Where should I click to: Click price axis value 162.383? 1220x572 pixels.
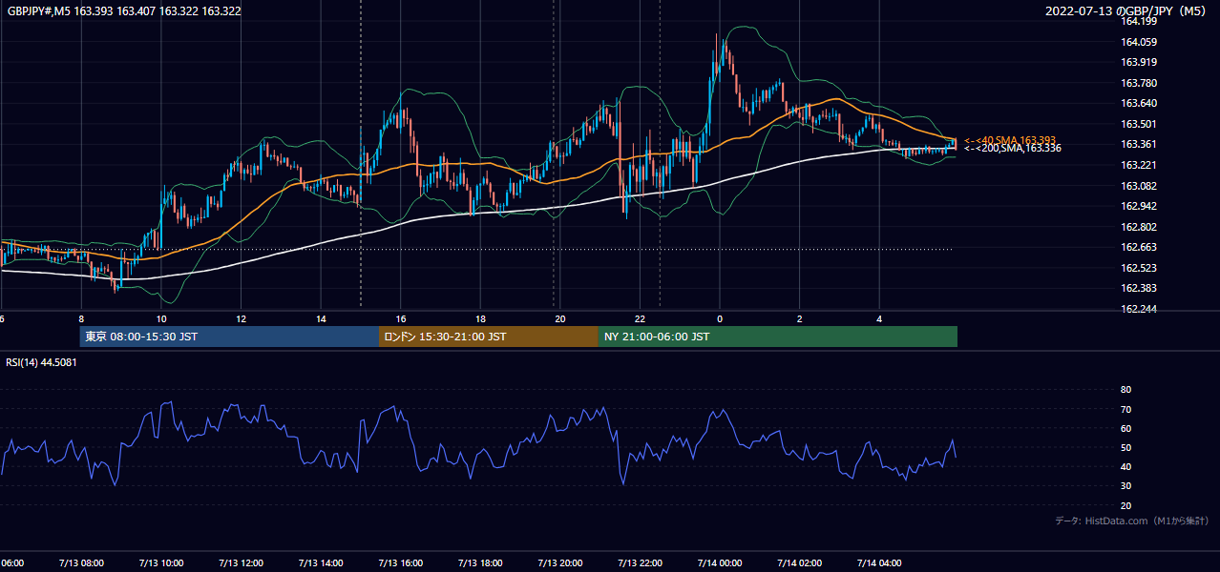(1139, 288)
